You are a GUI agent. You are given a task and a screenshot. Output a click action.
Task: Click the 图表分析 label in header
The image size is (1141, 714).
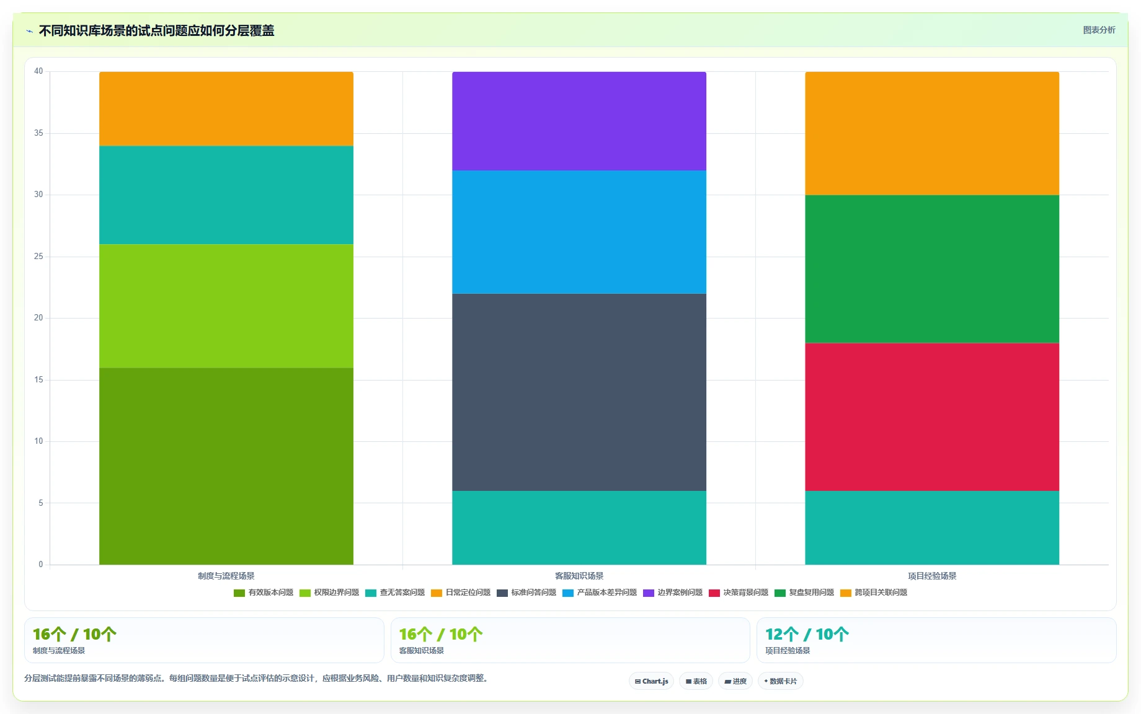1099,30
